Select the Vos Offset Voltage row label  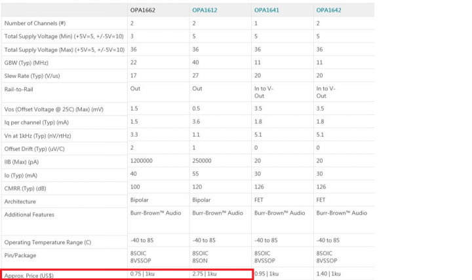[x=54, y=109]
